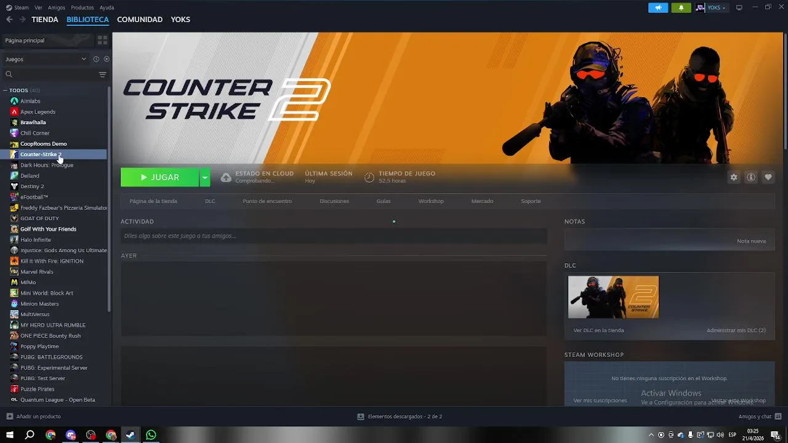Open Windows taskbar search
The width and height of the screenshot is (788, 443).
[x=30, y=435]
